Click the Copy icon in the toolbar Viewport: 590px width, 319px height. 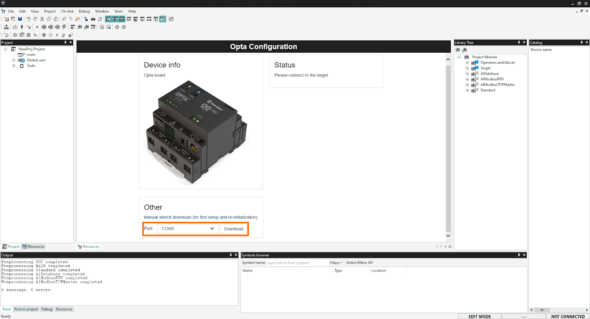coord(49,19)
